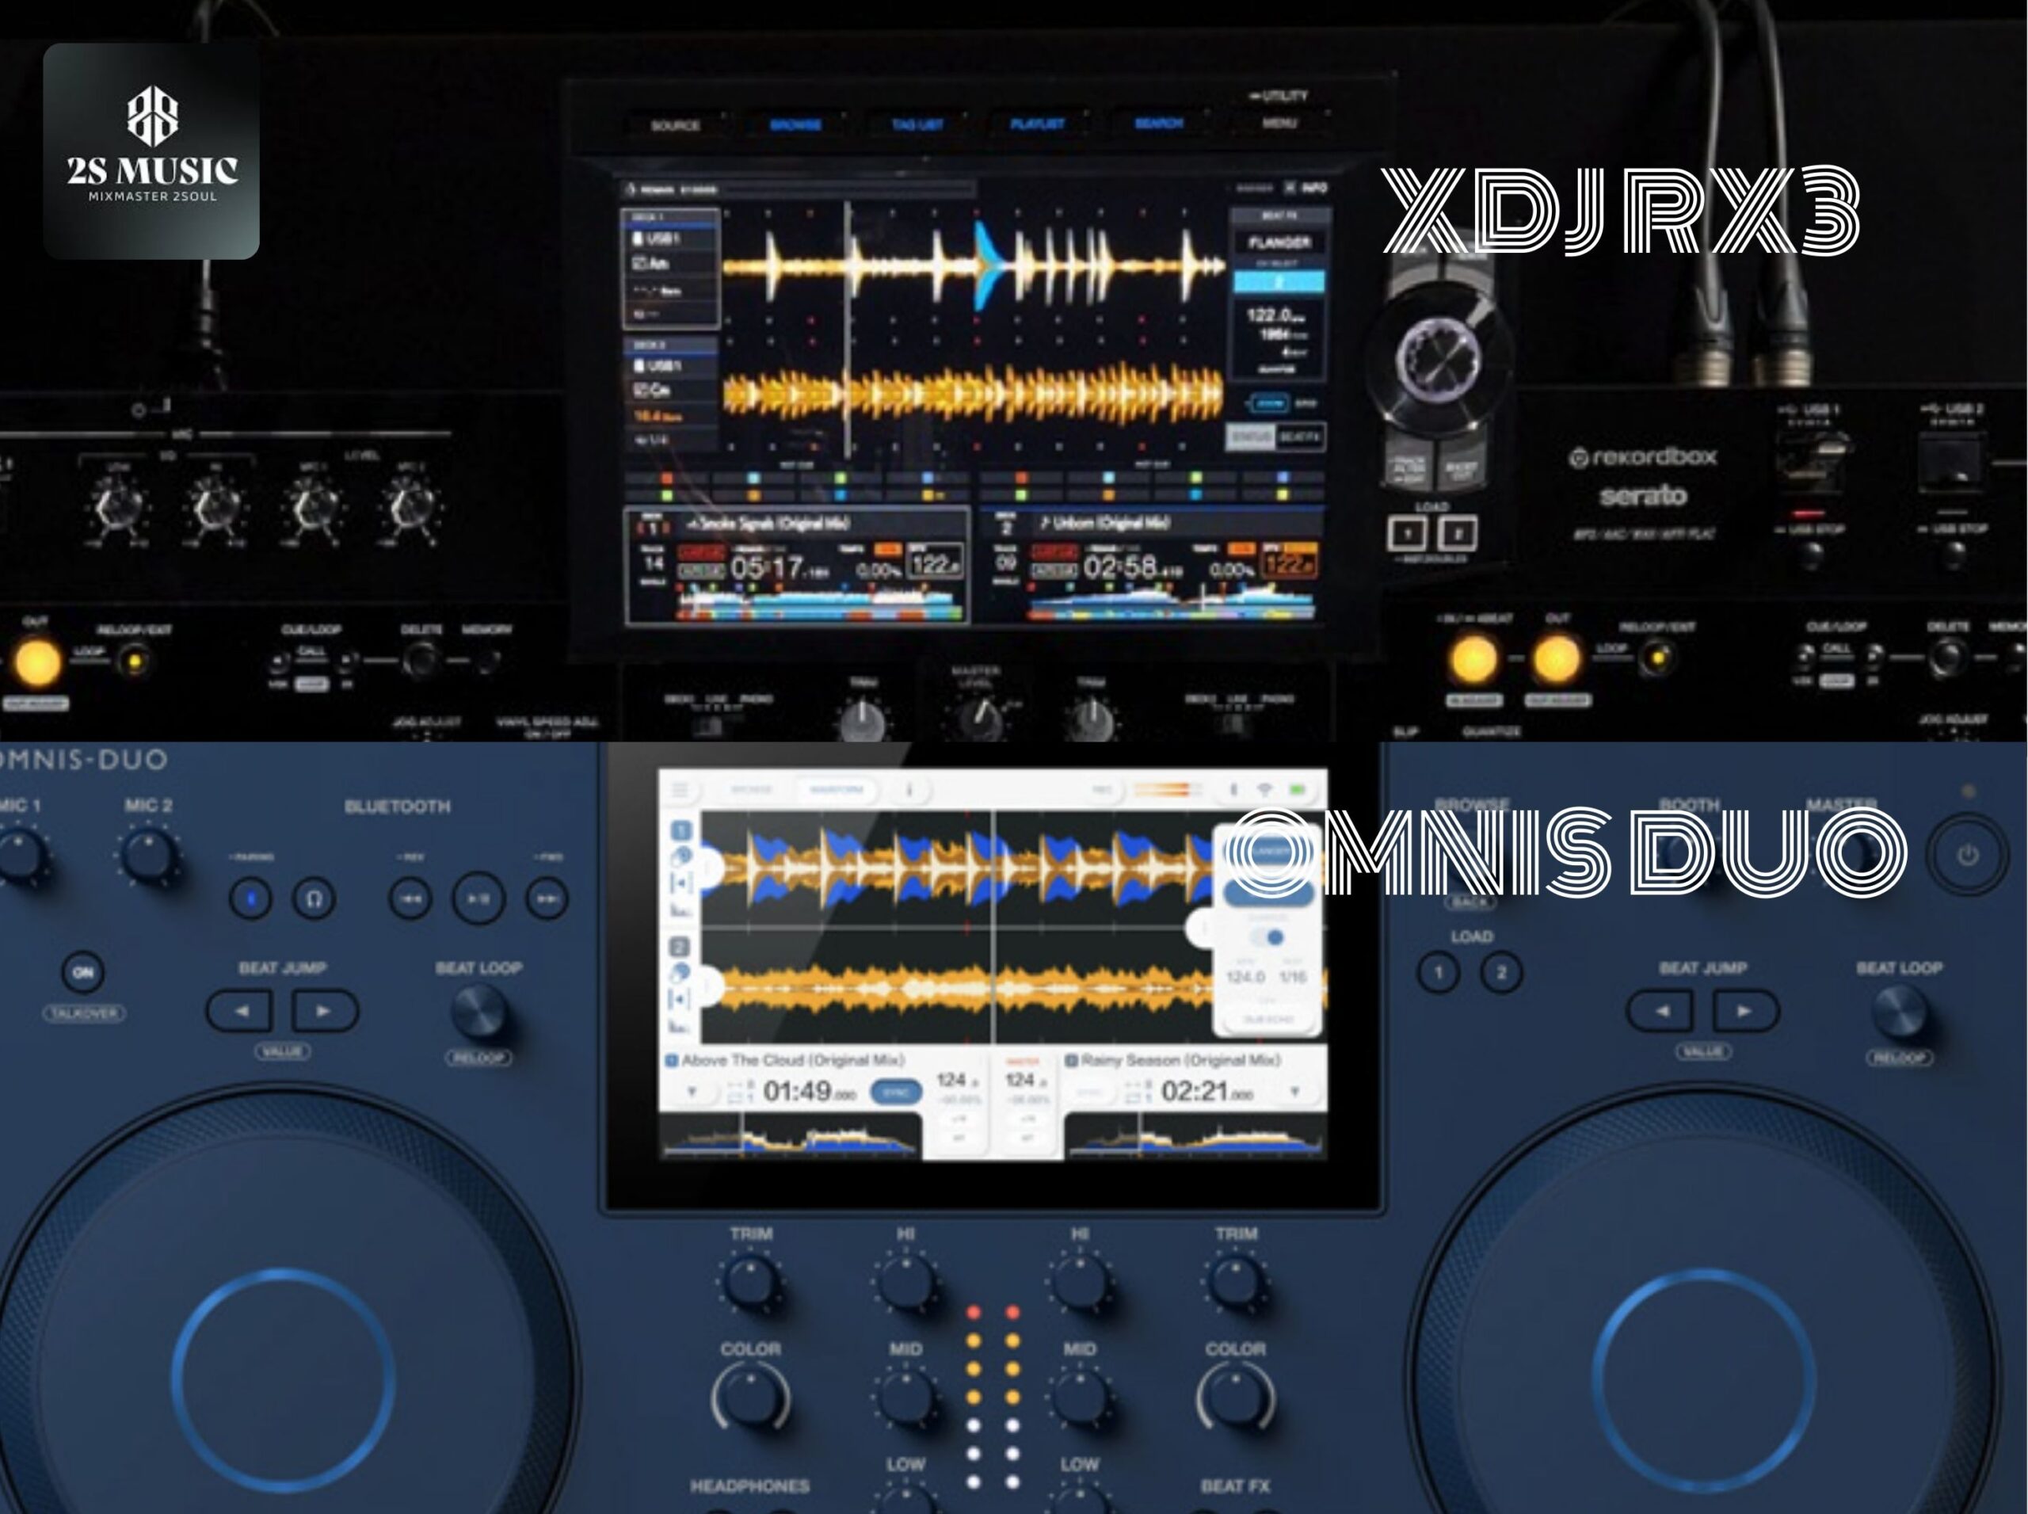Toggle the quantize switch in Omnis FX panel
Screen dimensions: 2028x1514
click(x=1268, y=936)
